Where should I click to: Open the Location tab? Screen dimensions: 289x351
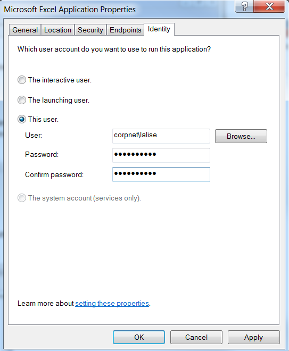click(57, 30)
